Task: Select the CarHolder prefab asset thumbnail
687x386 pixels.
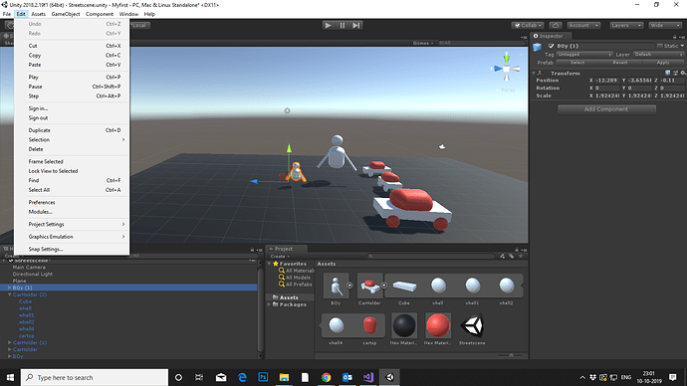Action: [x=369, y=286]
